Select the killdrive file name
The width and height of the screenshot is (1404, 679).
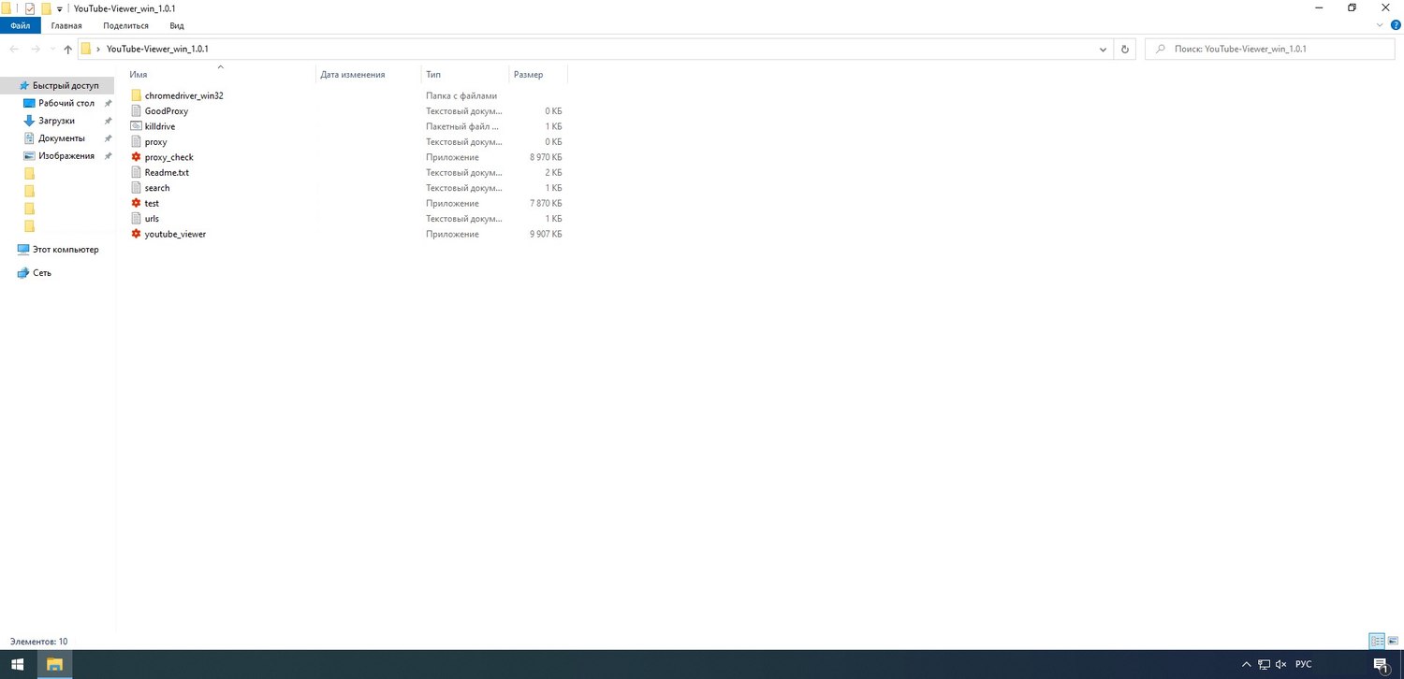160,126
